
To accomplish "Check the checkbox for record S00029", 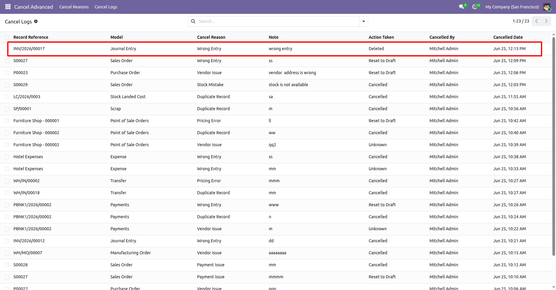I will coord(7,85).
